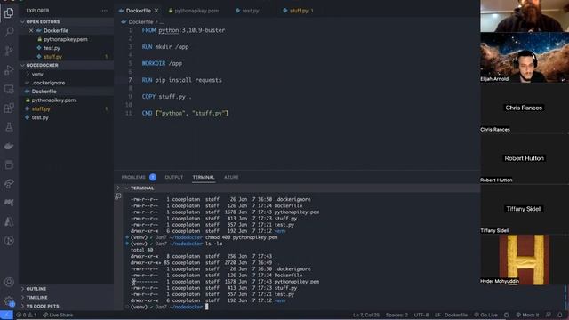Click Tiffany Sidell participant tile
This screenshot has height=320, width=569.
pos(525,209)
